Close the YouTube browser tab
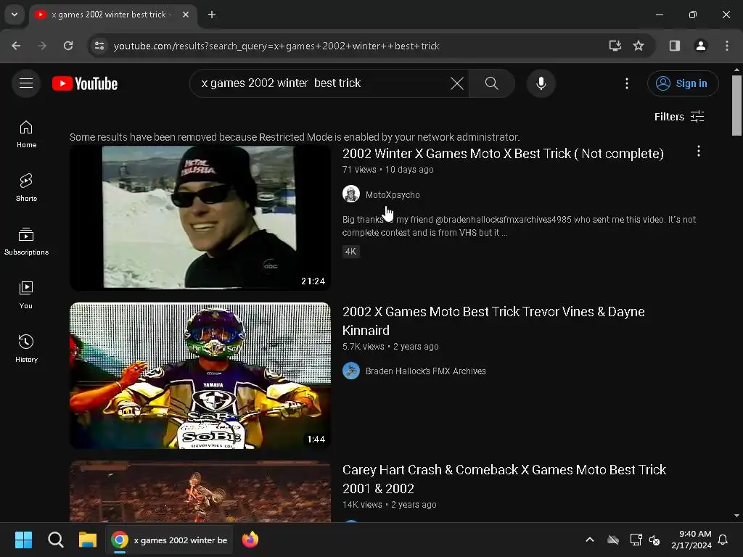 [x=186, y=15]
